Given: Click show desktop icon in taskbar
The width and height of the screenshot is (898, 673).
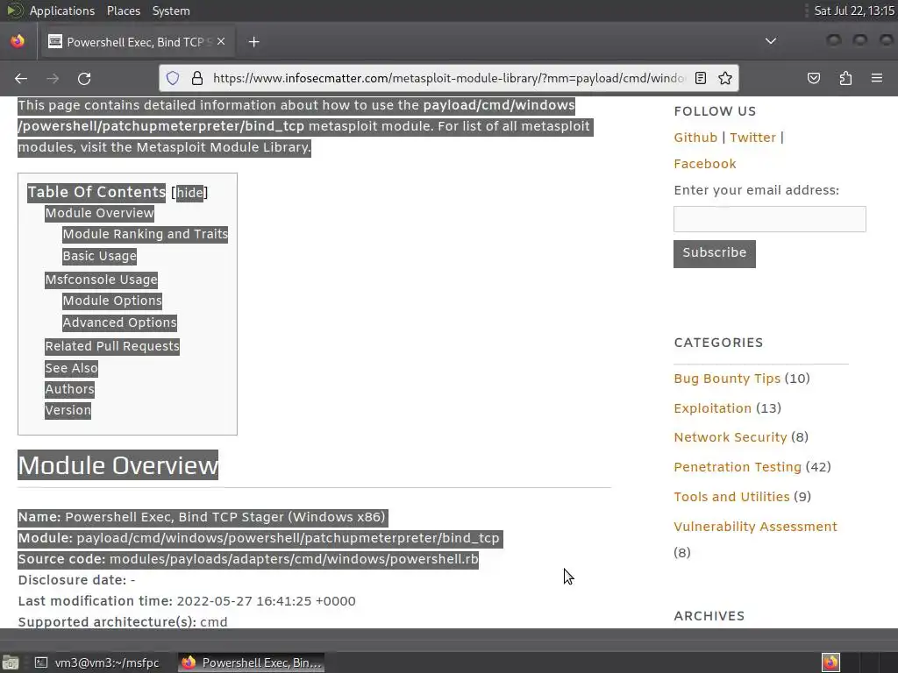Looking at the screenshot, I should 11,662.
